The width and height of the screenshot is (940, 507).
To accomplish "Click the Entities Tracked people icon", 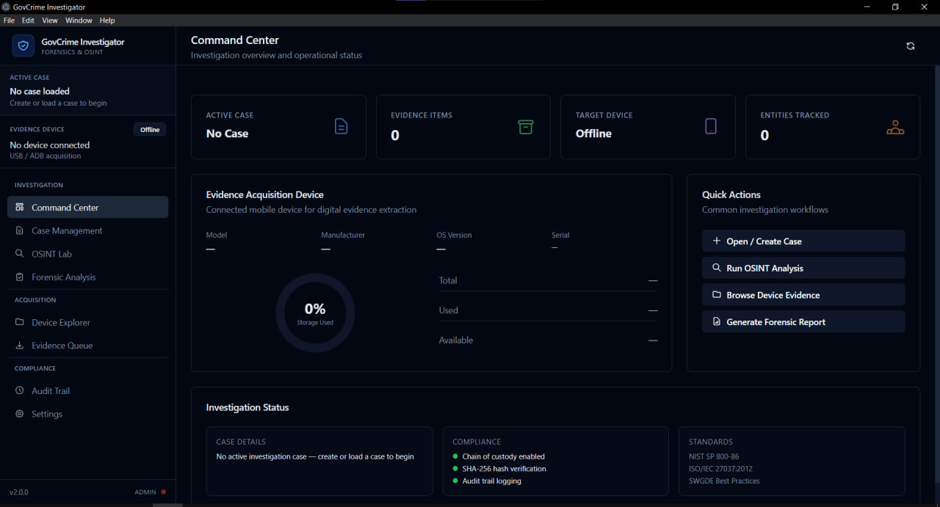I will coord(895,127).
